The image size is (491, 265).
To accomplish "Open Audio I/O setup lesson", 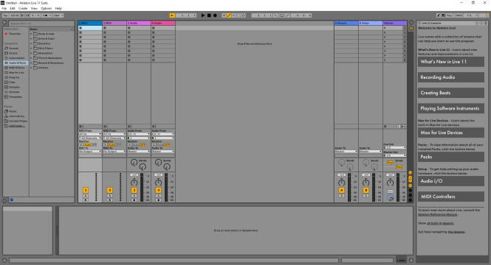I will (451, 181).
